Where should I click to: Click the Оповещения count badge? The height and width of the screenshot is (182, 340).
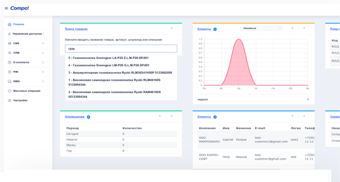click(x=89, y=117)
